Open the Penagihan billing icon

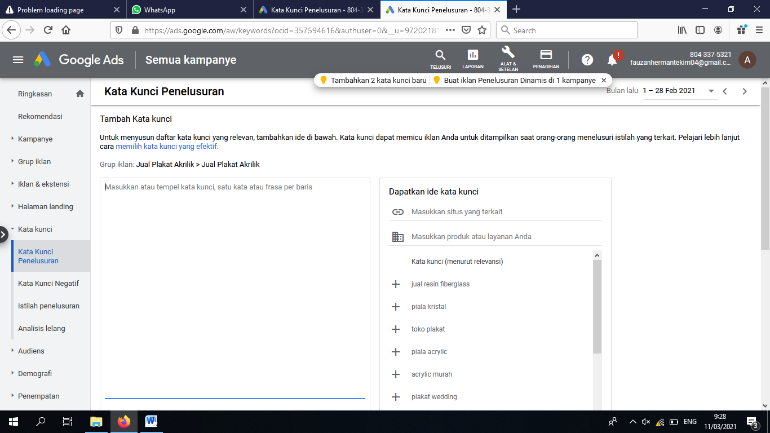tap(546, 59)
